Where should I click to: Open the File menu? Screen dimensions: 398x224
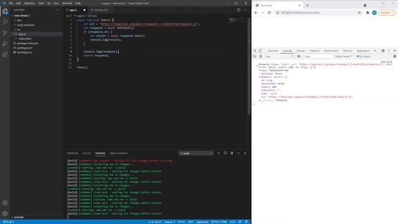pos(11,3)
